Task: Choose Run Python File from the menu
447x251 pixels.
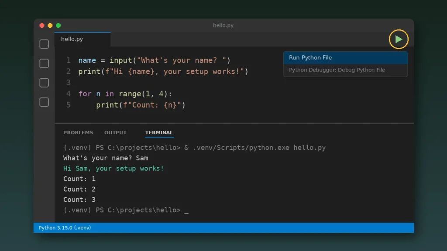Action: [x=345, y=58]
